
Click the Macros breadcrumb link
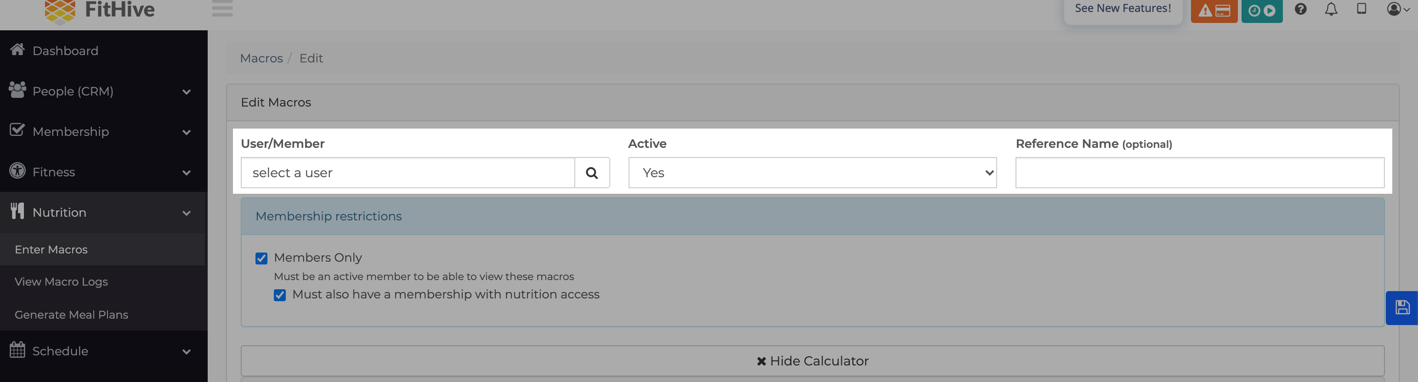tap(261, 58)
